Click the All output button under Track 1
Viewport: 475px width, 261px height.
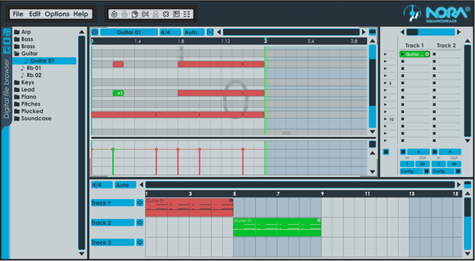click(422, 164)
